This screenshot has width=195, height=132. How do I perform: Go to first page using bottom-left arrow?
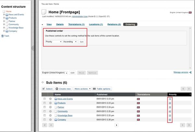[45, 125]
